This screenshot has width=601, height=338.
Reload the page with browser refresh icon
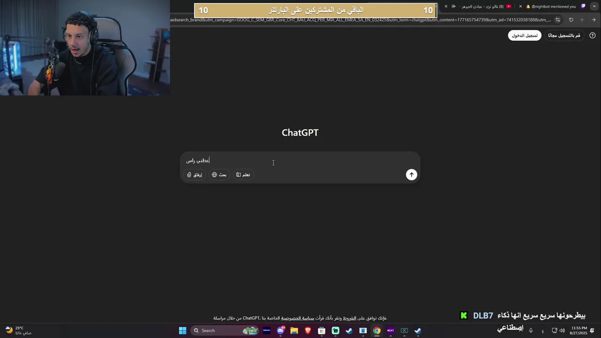tap(571, 20)
